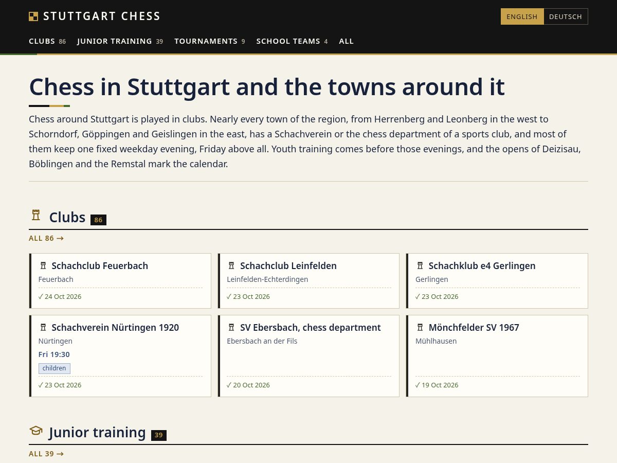617x463 pixels.
Task: Click the graduation cap icon beside Junior training
Action: [x=35, y=431]
